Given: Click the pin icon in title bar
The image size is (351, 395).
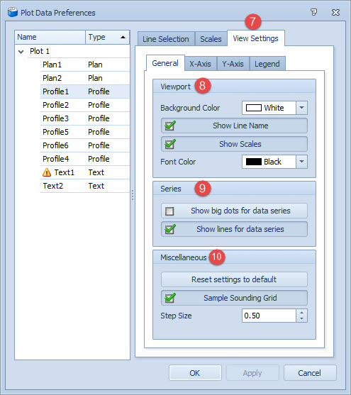Looking at the screenshot, I should point(313,12).
